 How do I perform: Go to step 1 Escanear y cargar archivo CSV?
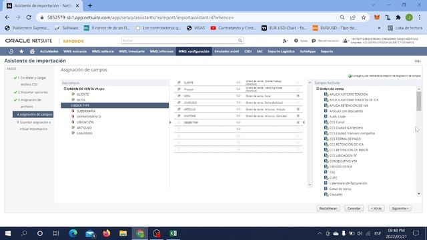pos(32,81)
